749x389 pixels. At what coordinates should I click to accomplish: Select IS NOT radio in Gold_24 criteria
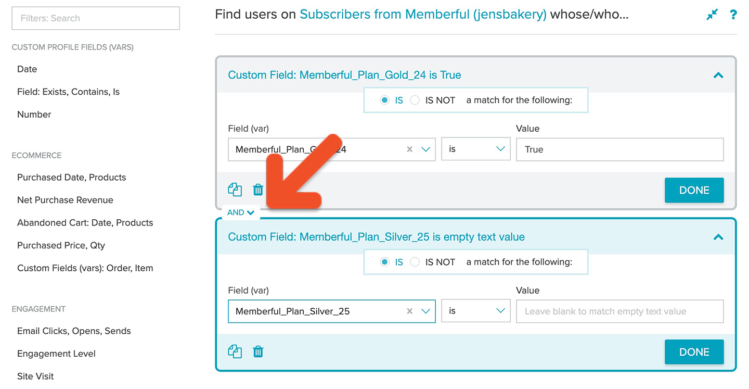coord(415,100)
